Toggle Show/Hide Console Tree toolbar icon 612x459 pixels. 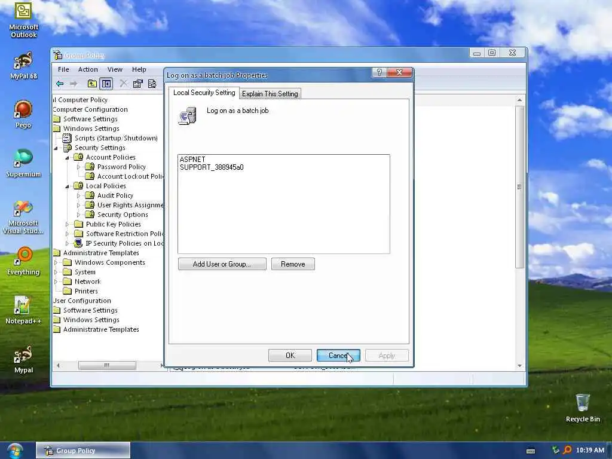(x=106, y=84)
